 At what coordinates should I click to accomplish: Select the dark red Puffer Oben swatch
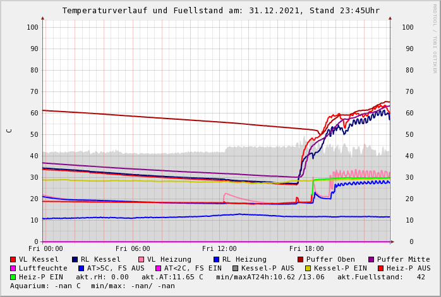pos(300,259)
